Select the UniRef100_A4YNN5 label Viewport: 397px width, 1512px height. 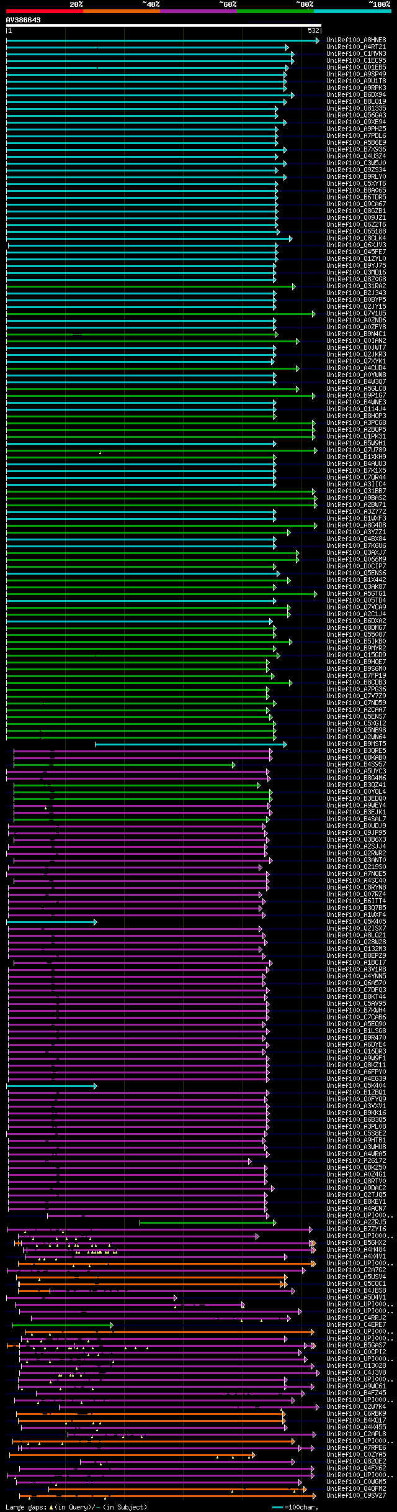[356, 977]
